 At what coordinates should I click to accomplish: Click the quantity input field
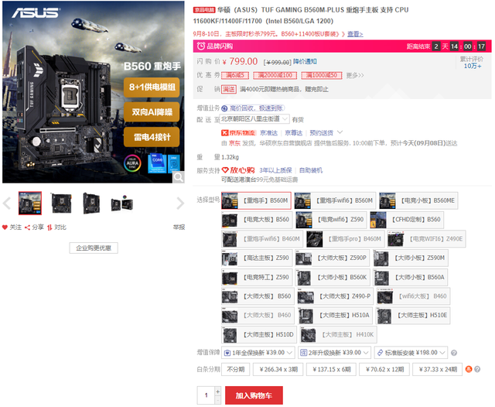207,395
